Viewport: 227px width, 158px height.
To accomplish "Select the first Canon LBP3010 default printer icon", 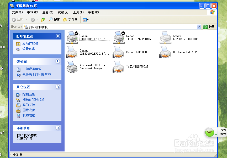I will (x=72, y=37).
